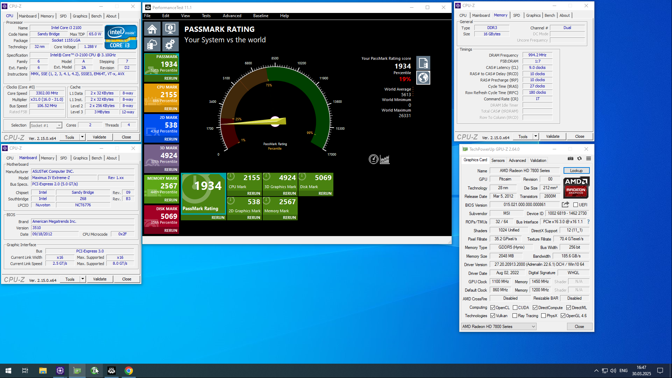
Task: Rerun the CPU Mark sidebar test
Action: pos(171,109)
